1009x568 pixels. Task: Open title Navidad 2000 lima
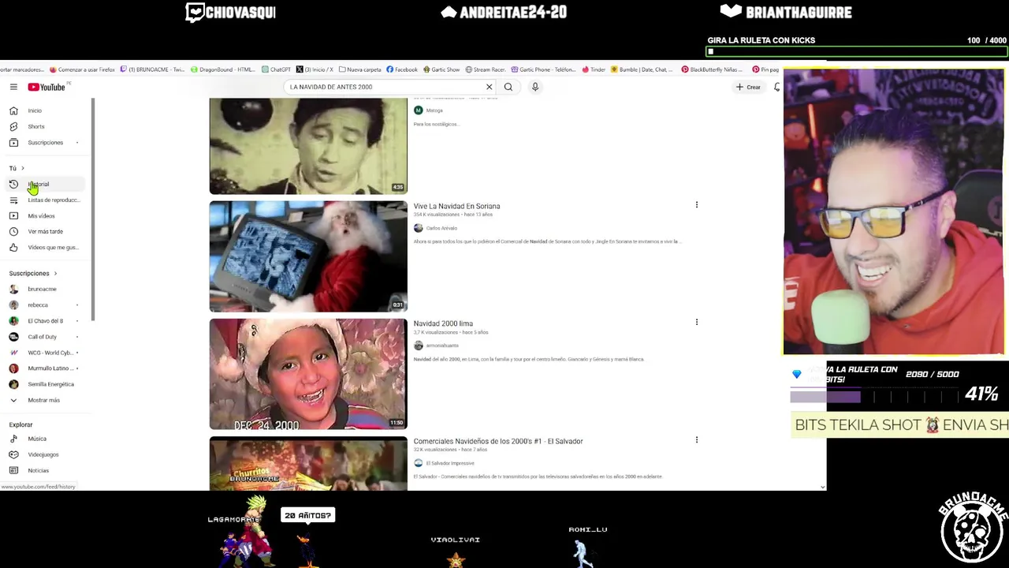(443, 323)
